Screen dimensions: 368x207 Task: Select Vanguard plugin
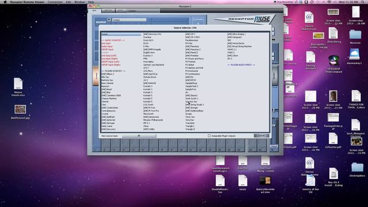[234, 37]
